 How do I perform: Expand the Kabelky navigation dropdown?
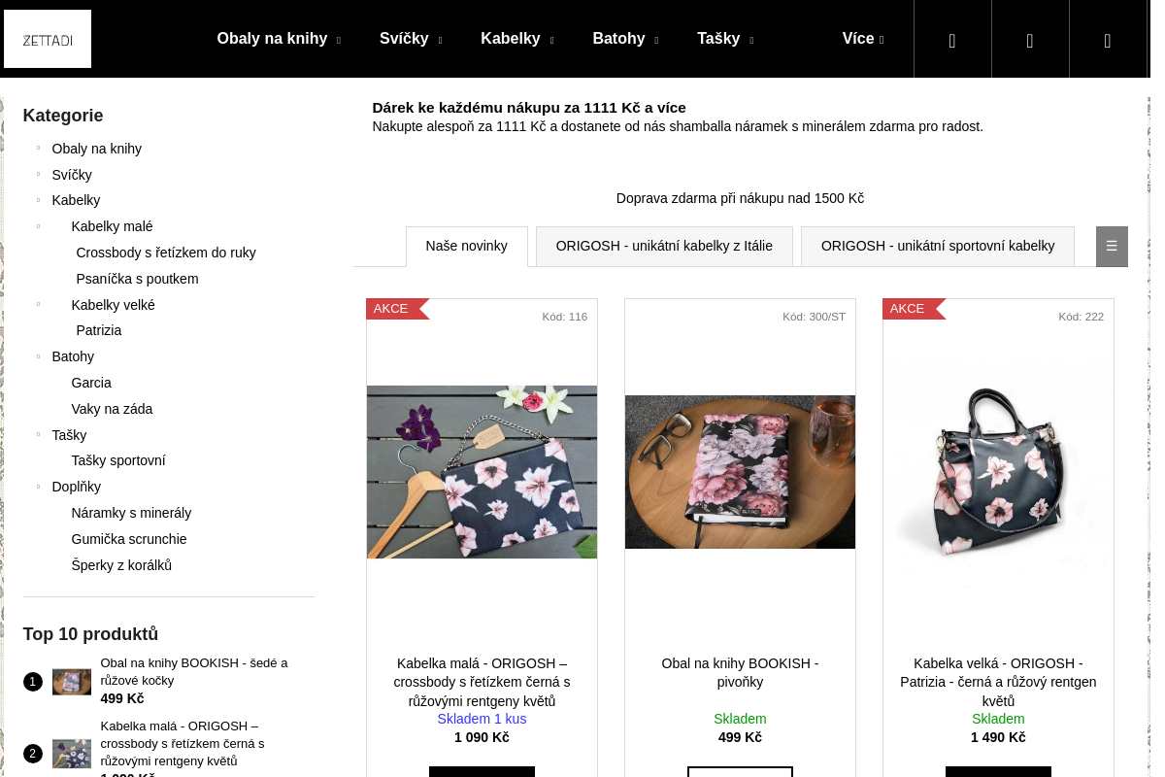(x=516, y=39)
